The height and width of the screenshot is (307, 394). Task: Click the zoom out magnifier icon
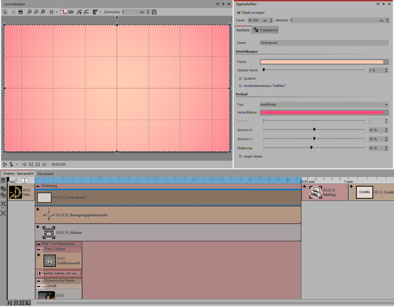pyautogui.click(x=36, y=12)
